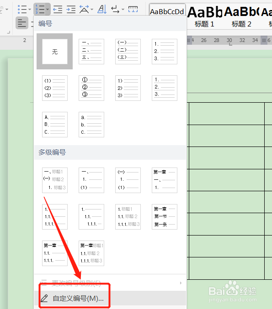Expand 更改编号级别 submenu arrow
272x309 pixels.
(181, 283)
